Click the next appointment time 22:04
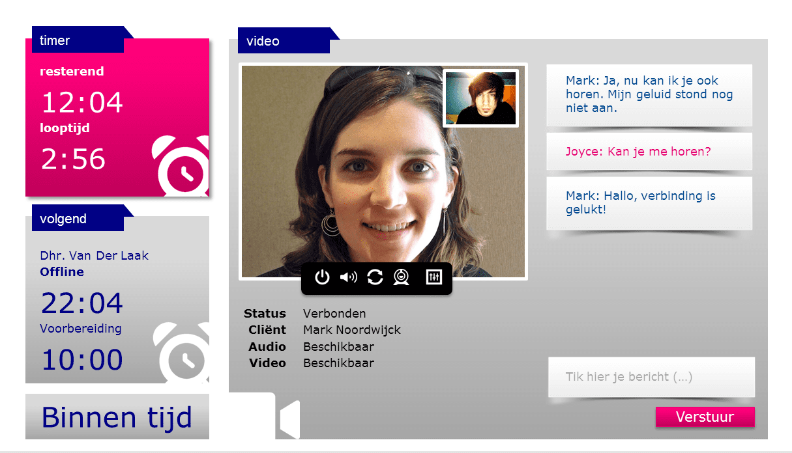Screen dimensions: 792x453 point(82,303)
